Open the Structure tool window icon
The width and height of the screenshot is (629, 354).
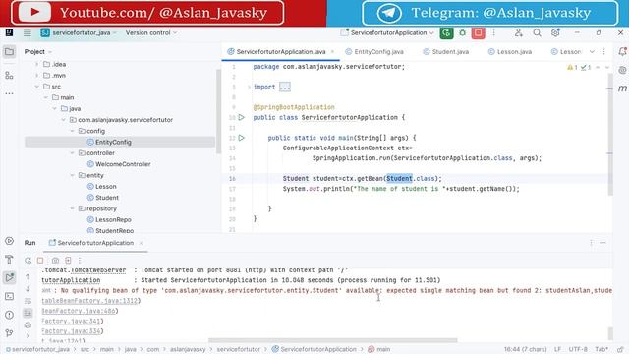click(x=9, y=75)
